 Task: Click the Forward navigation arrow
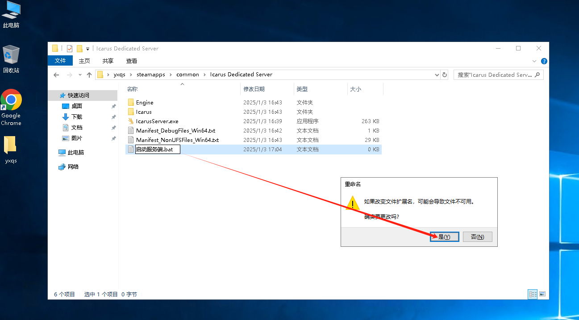click(69, 75)
